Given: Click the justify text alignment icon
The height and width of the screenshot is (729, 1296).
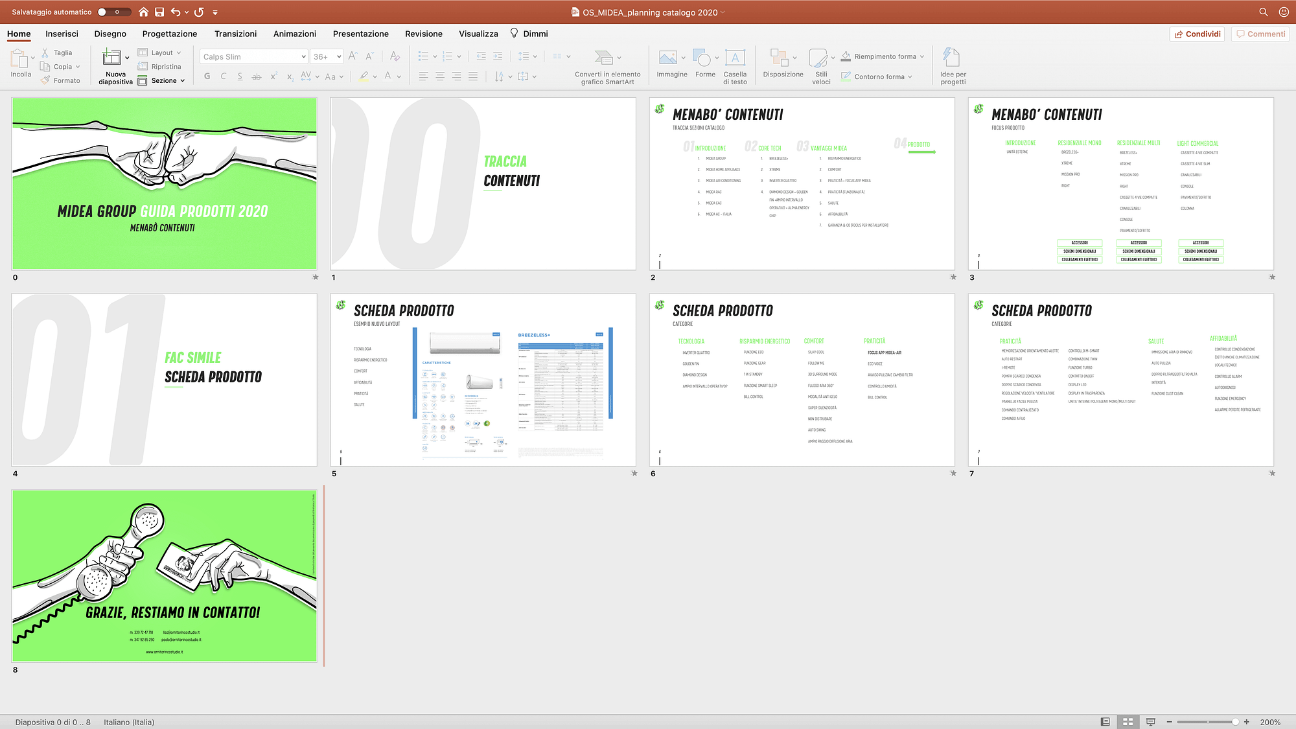Looking at the screenshot, I should pyautogui.click(x=473, y=76).
